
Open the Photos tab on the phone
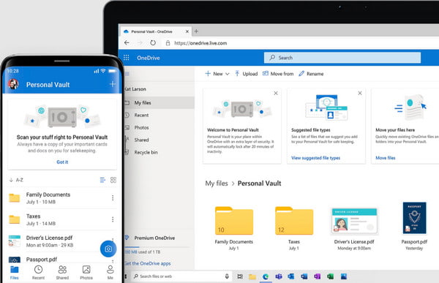click(x=86, y=272)
